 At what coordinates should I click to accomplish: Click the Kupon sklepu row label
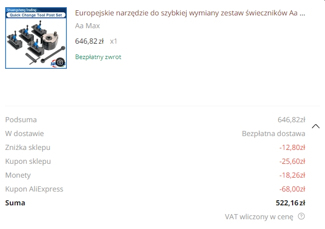(28, 161)
